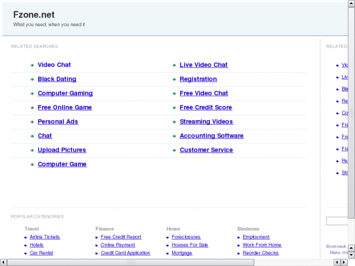Click the arrow icon before Upload Pictures
The width and height of the screenshot is (355, 266).
(x=32, y=150)
